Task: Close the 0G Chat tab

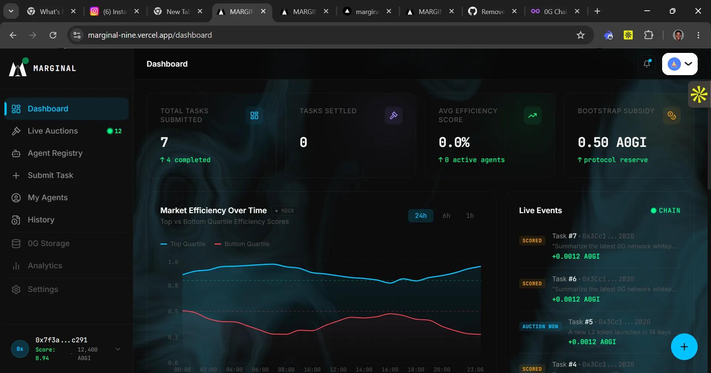Action: [x=577, y=11]
